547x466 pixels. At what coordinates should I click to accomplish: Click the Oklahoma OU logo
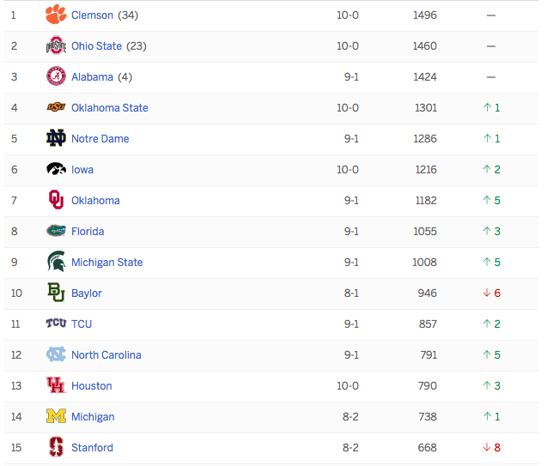point(56,200)
